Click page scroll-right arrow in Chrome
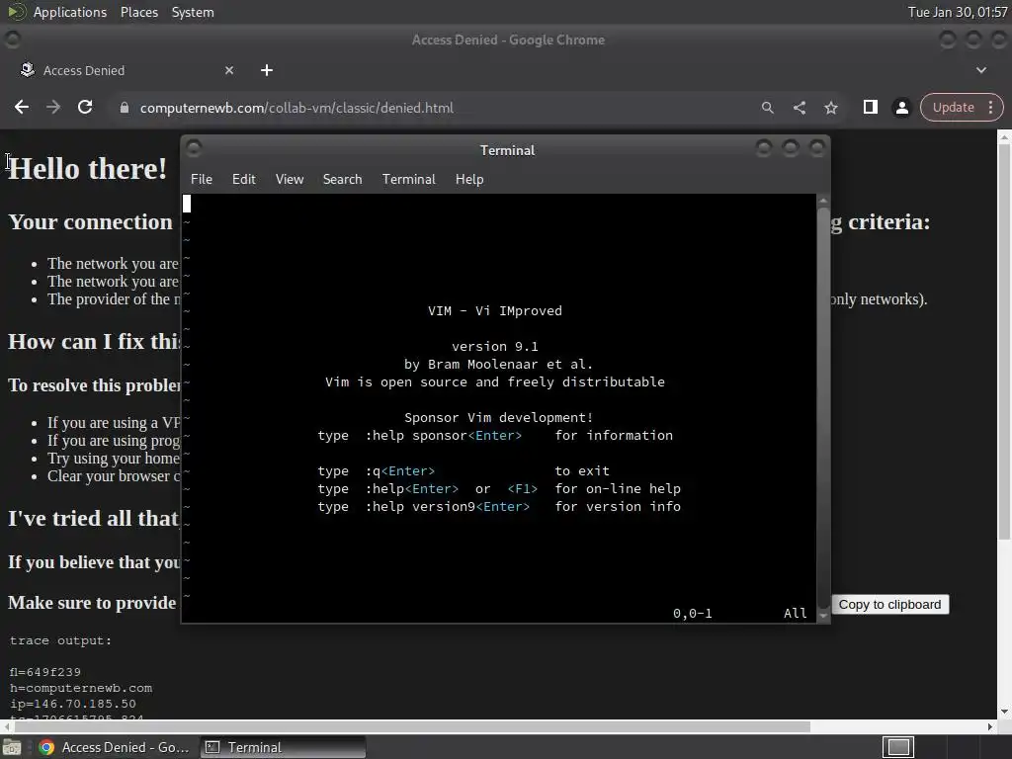Image resolution: width=1012 pixels, height=759 pixels. click(990, 726)
